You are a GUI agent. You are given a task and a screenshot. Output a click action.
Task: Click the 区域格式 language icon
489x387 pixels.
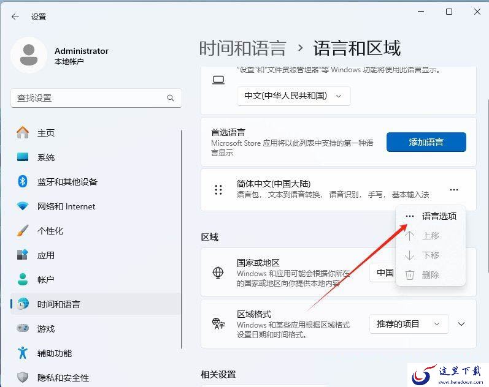click(x=218, y=324)
